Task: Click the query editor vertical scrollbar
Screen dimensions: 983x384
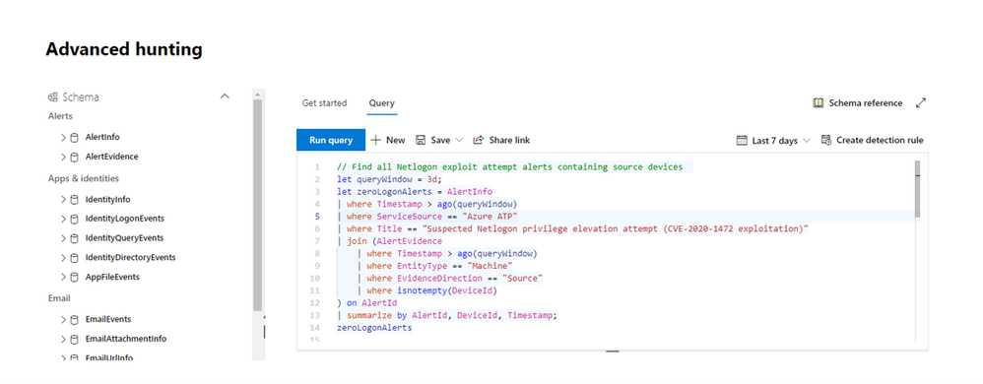Action: click(917, 188)
